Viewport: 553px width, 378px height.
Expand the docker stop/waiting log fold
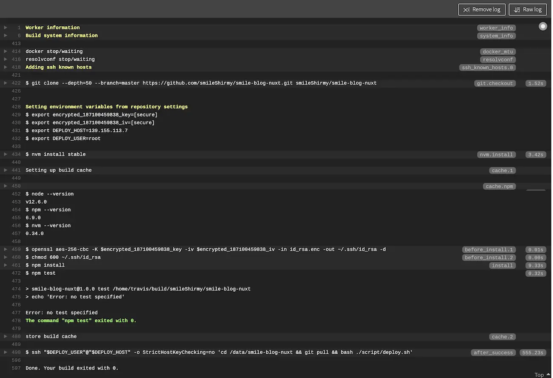[6, 51]
